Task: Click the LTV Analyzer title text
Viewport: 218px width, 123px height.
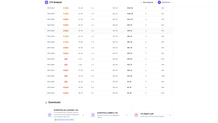Action: (x=56, y=2)
